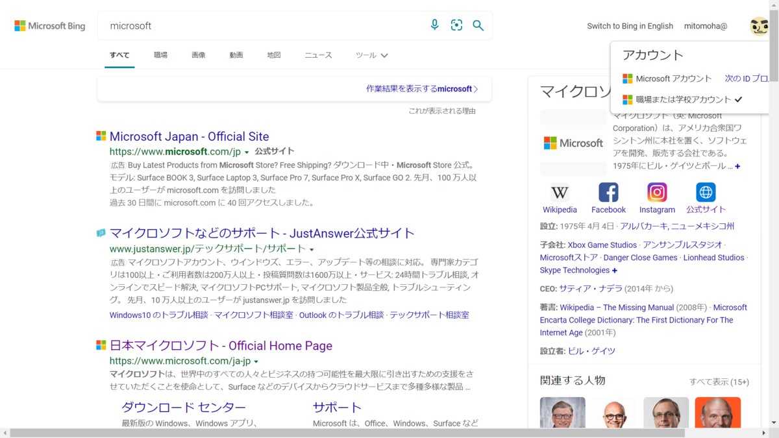Expand subsidiaries list plus sign
Screen dimensions: 779x438
coord(615,271)
